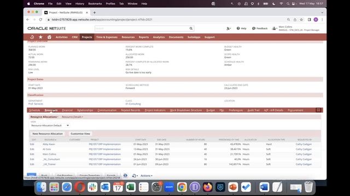Bookmark this page with the star icon
This screenshot has width=350, height=196.
[301, 20]
